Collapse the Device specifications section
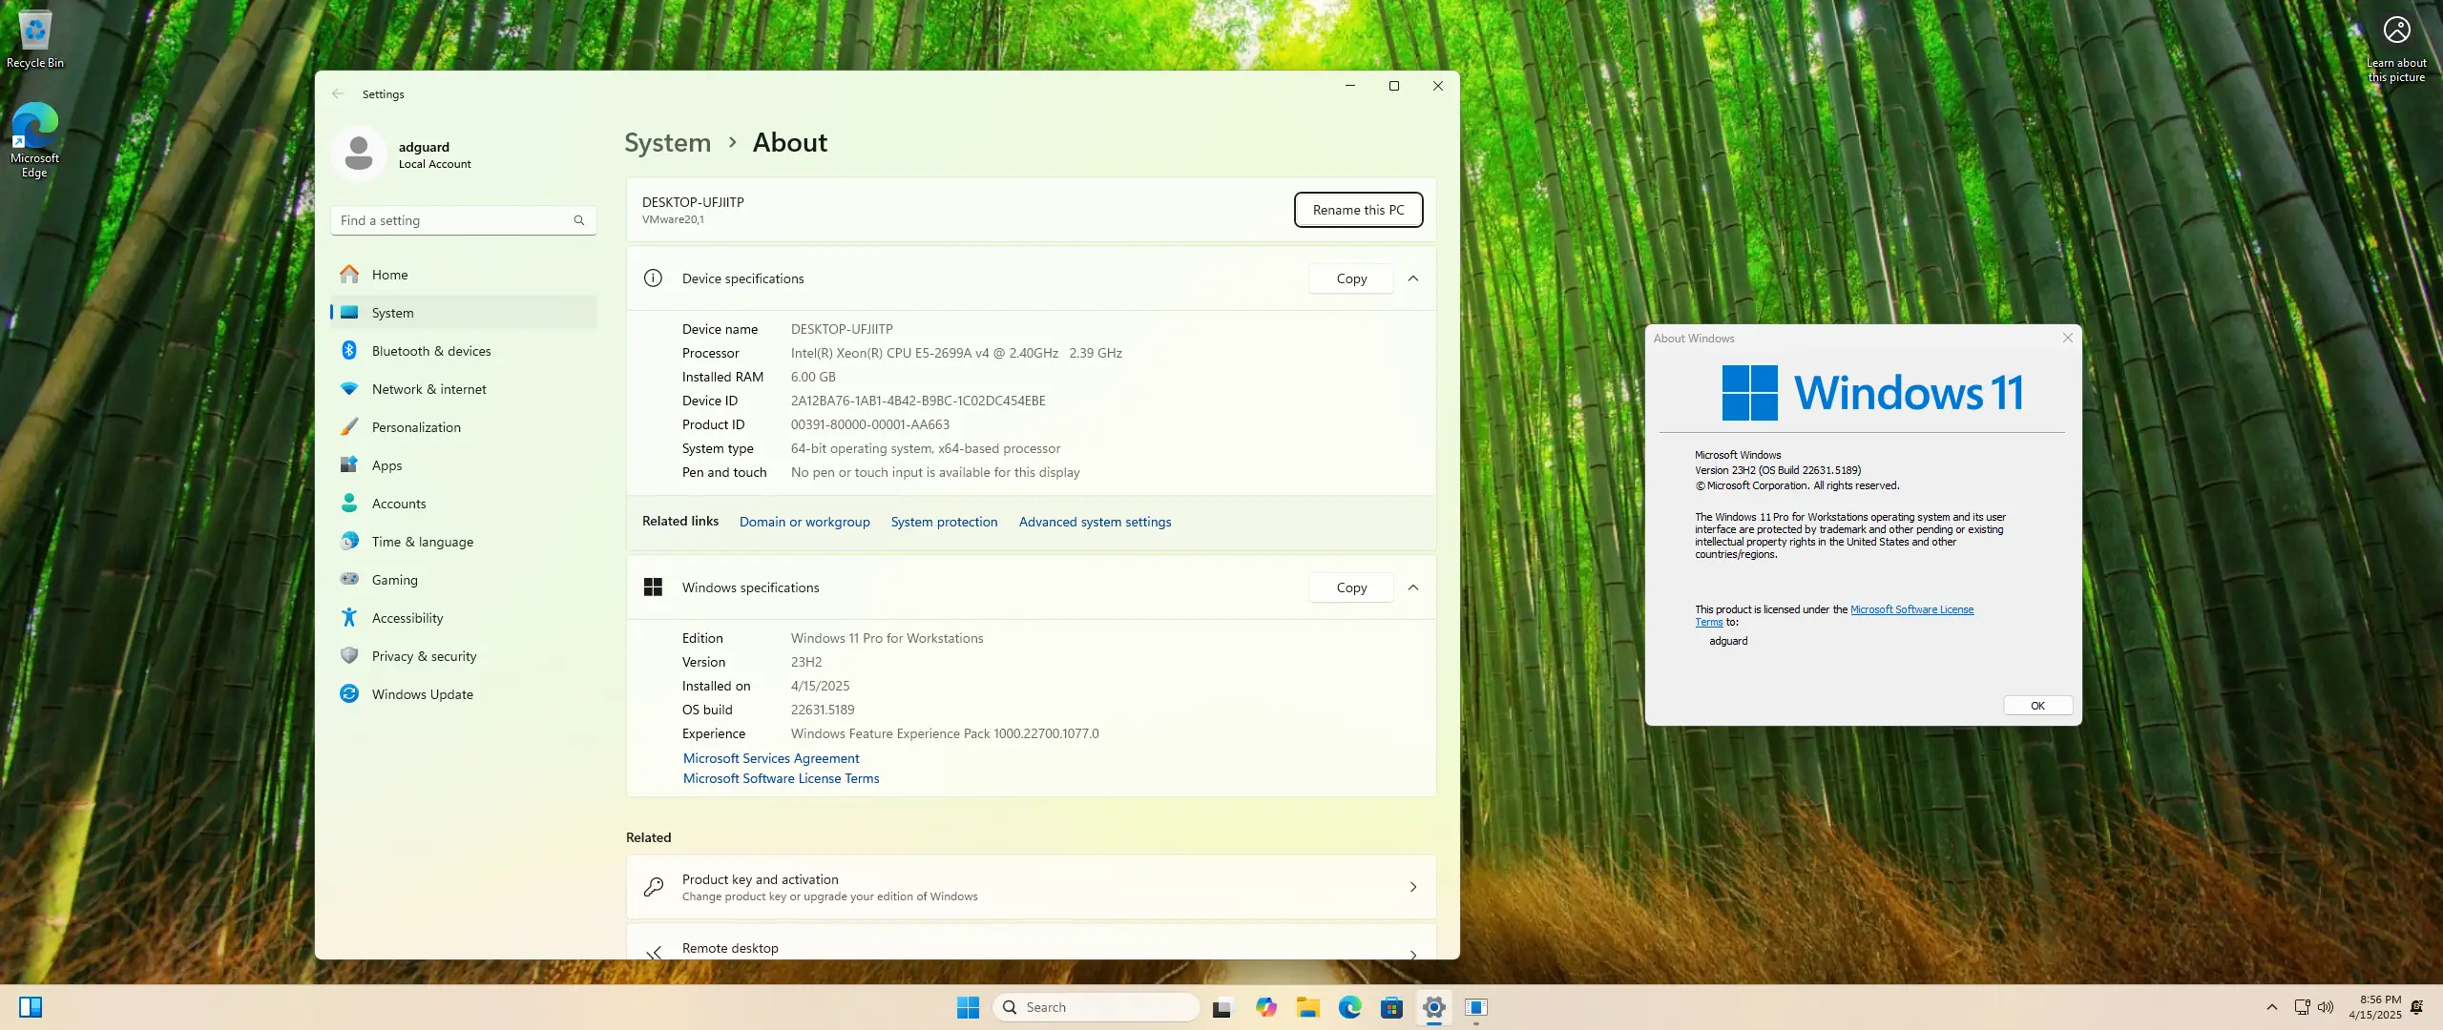This screenshot has width=2443, height=1030. [x=1413, y=278]
